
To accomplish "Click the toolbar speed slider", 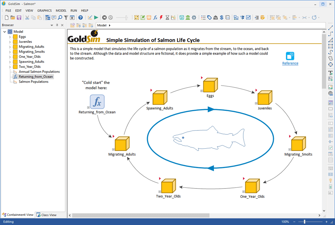I will click(x=122, y=18).
